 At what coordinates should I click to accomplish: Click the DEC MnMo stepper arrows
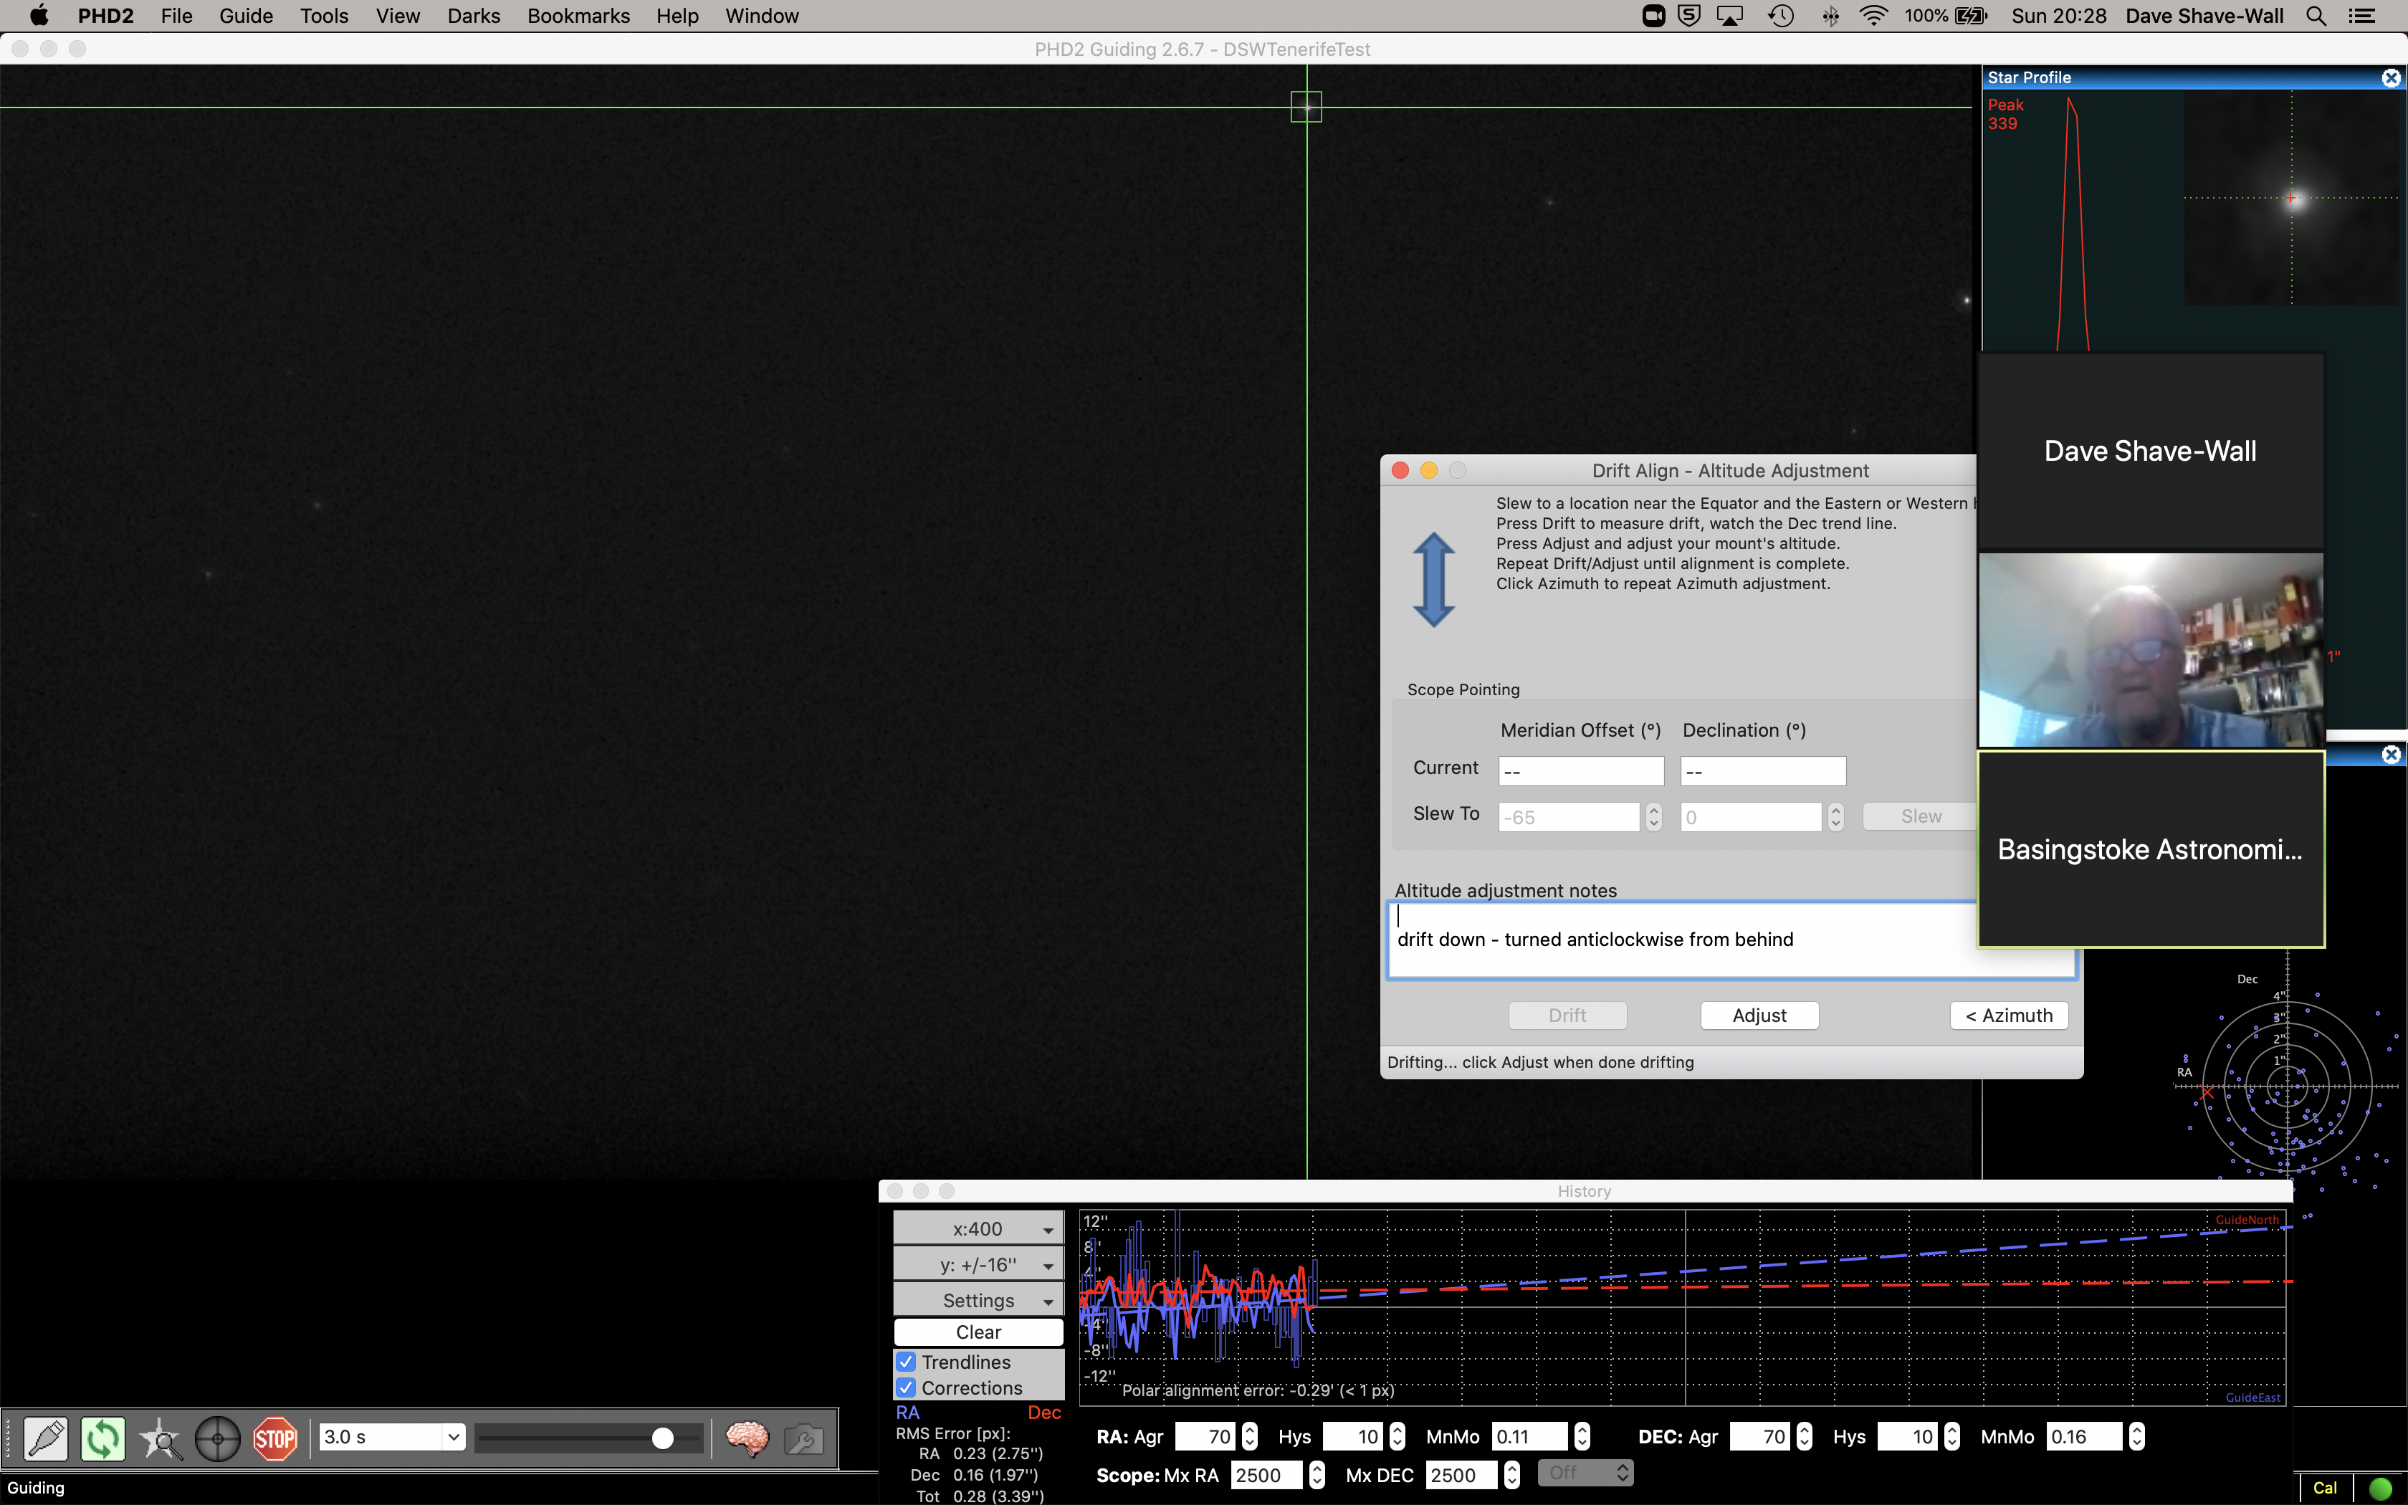[2136, 1438]
